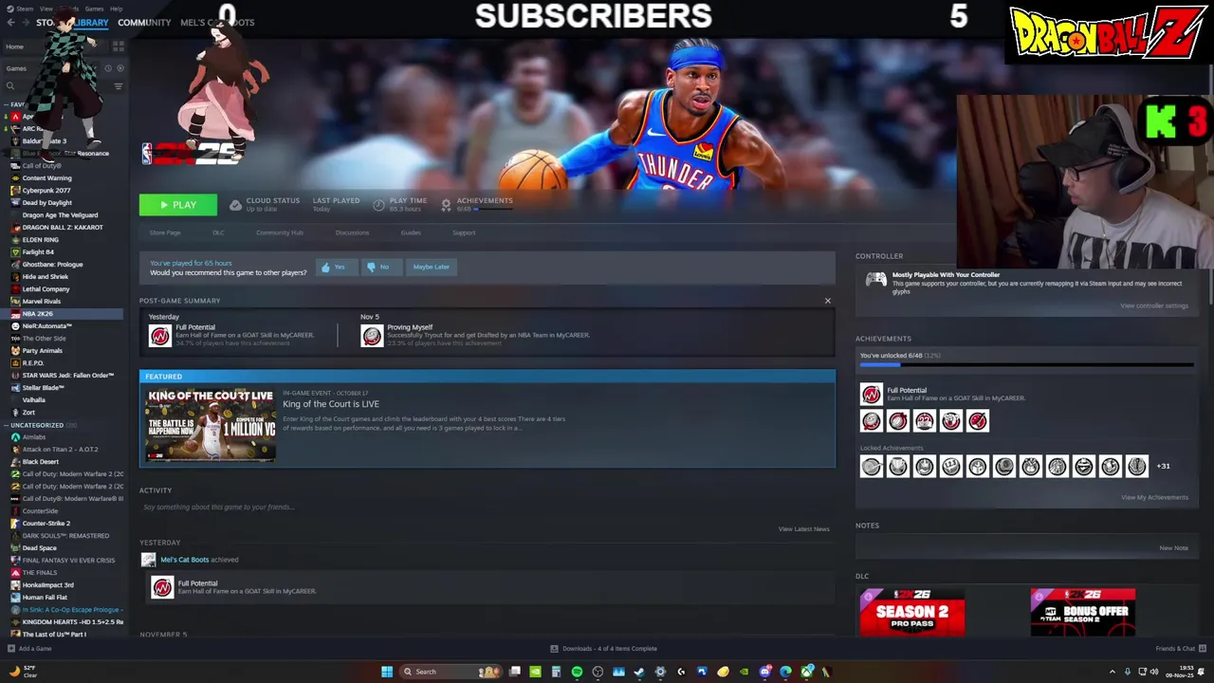
Task: Open Season 2 Pro Pass DLC thumbnail
Action: point(912,613)
